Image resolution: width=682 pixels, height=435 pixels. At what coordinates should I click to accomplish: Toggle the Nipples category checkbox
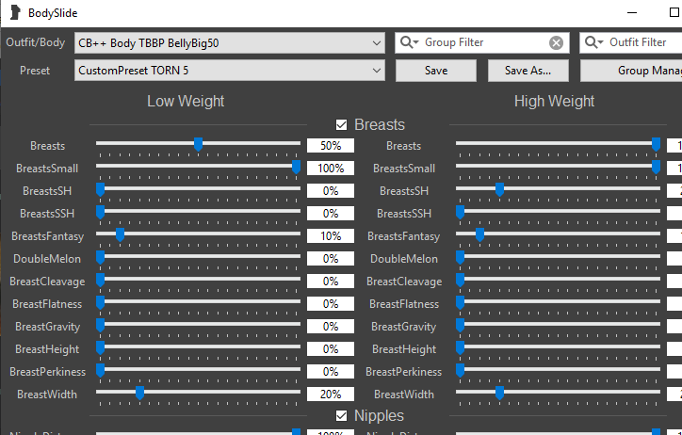[342, 415]
